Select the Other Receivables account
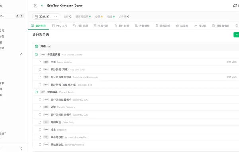The image size is (239, 152). coord(136,144)
